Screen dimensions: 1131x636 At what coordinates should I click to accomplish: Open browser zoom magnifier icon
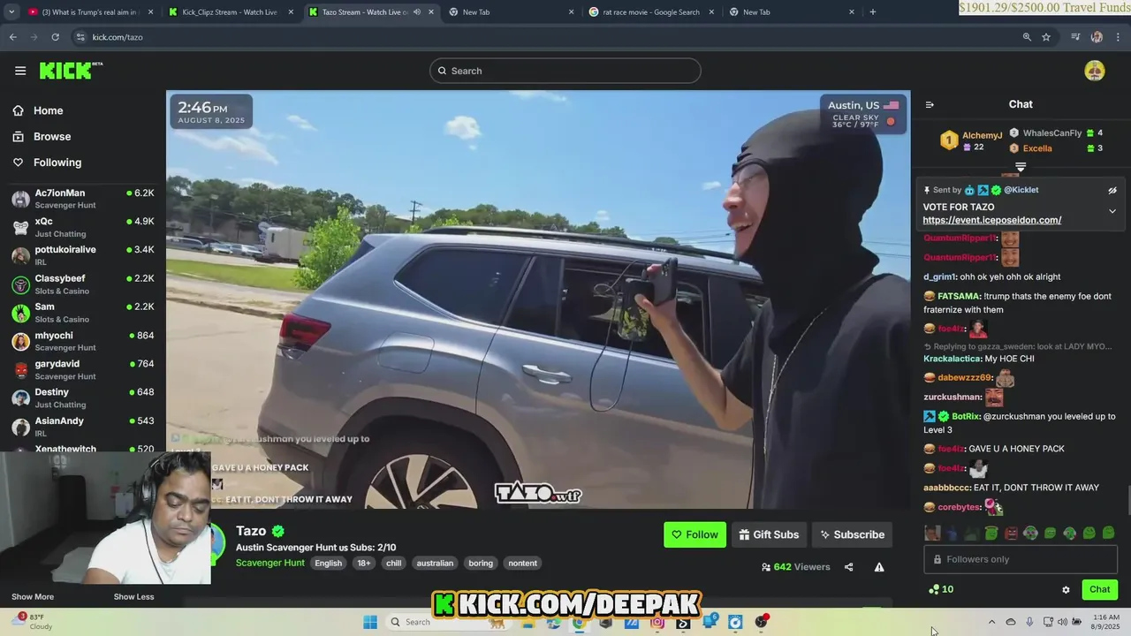1027,37
